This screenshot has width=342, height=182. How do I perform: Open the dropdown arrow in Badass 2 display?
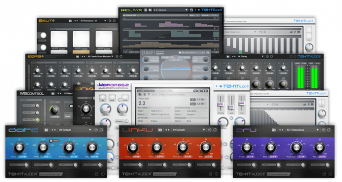click(x=149, y=94)
